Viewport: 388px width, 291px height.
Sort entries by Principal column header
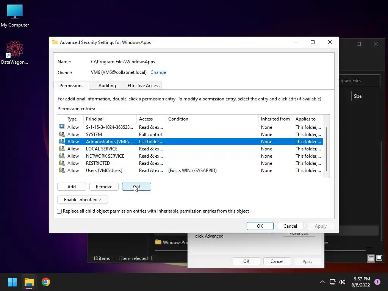pyautogui.click(x=110, y=119)
